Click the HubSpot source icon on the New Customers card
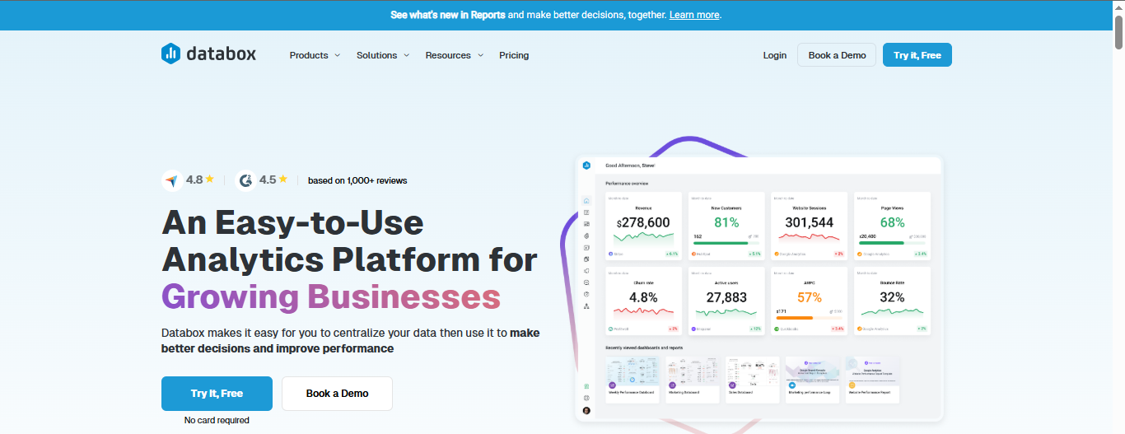The width and height of the screenshot is (1125, 434). [694, 254]
